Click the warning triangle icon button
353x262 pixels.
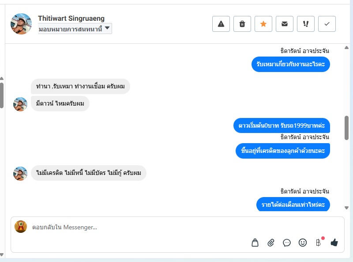point(221,24)
